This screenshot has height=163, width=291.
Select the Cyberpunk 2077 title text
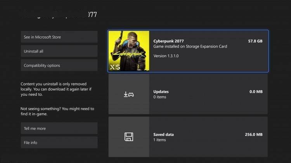click(168, 41)
